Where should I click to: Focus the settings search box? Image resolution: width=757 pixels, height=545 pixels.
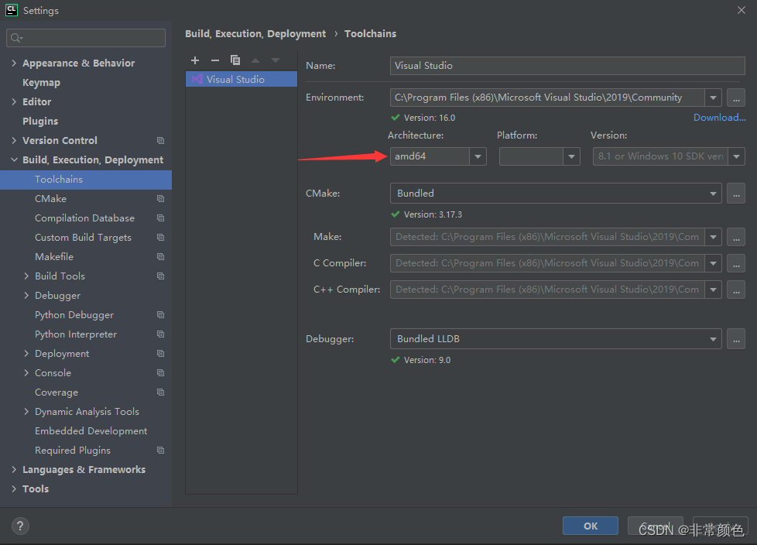coord(86,38)
